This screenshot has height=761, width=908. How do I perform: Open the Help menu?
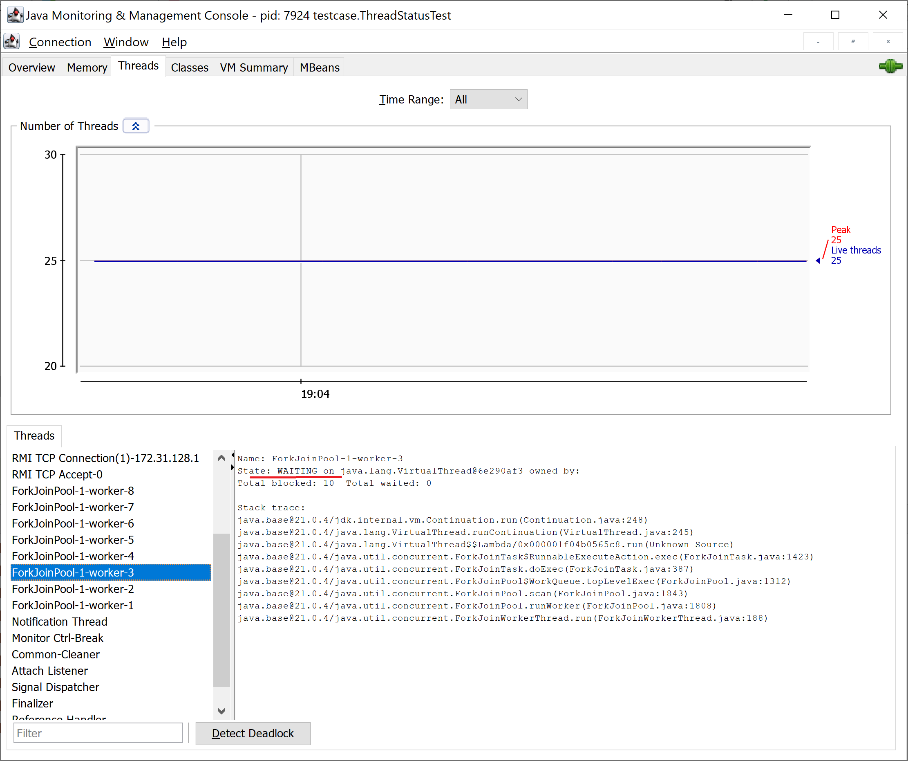coord(174,42)
